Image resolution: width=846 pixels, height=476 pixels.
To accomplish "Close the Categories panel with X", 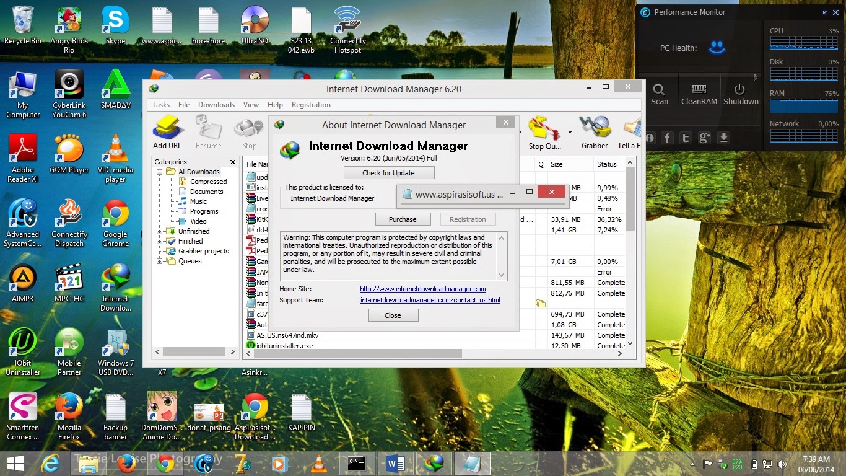I will click(x=233, y=162).
